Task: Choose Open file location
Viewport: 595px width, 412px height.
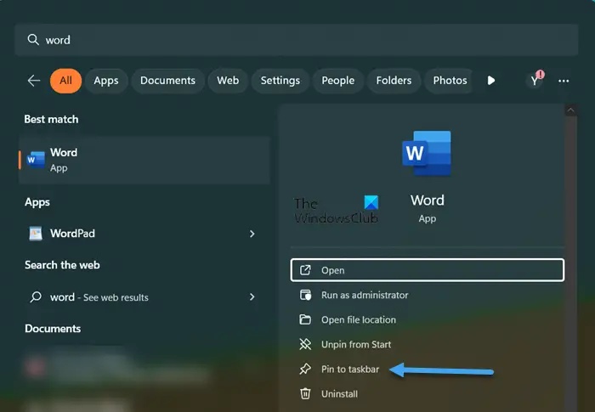Action: click(x=428, y=319)
